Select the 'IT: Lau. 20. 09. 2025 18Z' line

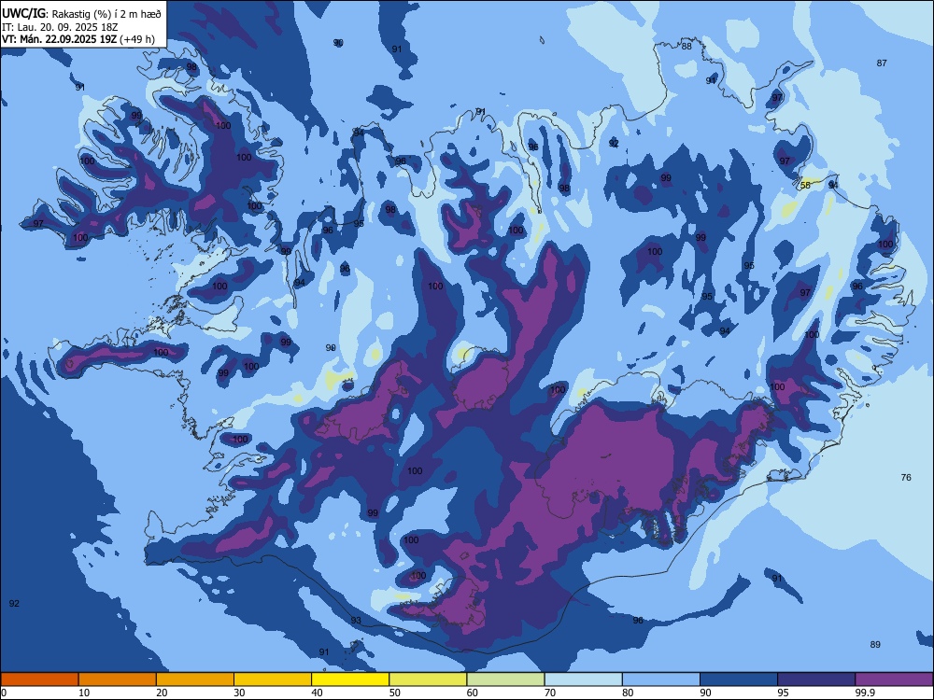[60, 27]
